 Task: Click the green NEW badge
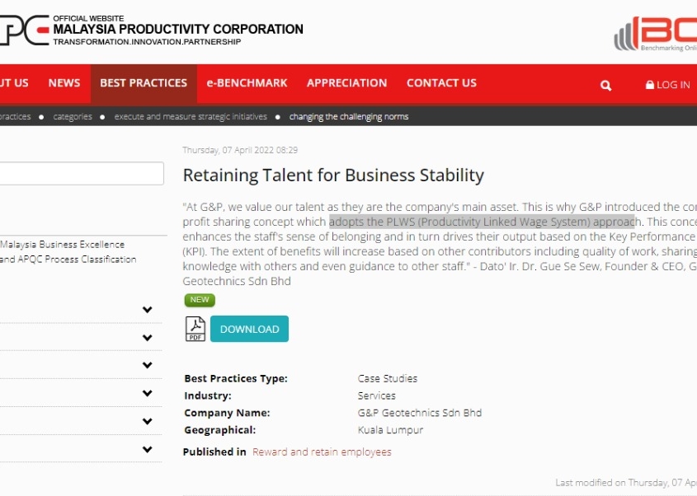[200, 300]
